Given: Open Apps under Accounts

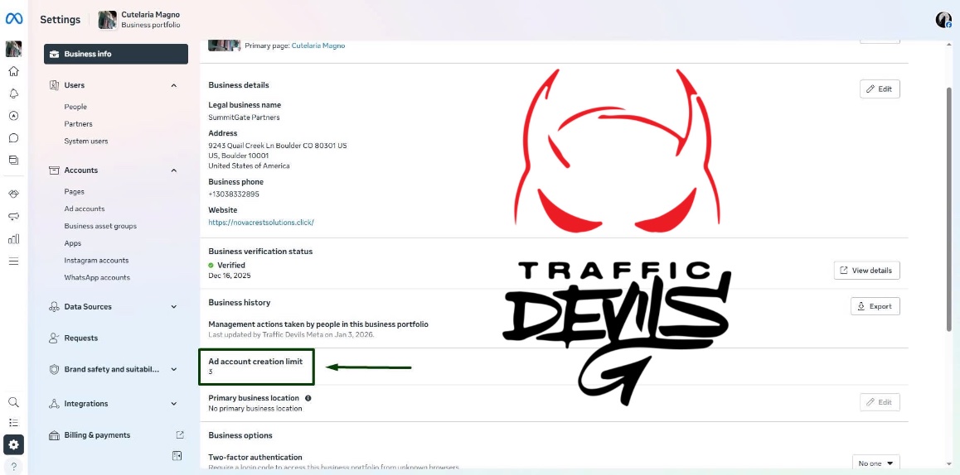Looking at the screenshot, I should coord(73,242).
